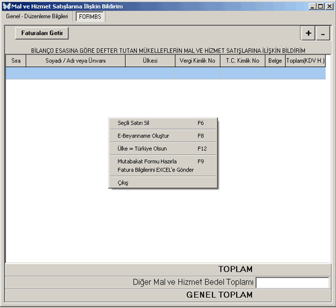Viewport: 336px width, 308px height.
Task: Click the Belge column header
Action: coord(275,60)
